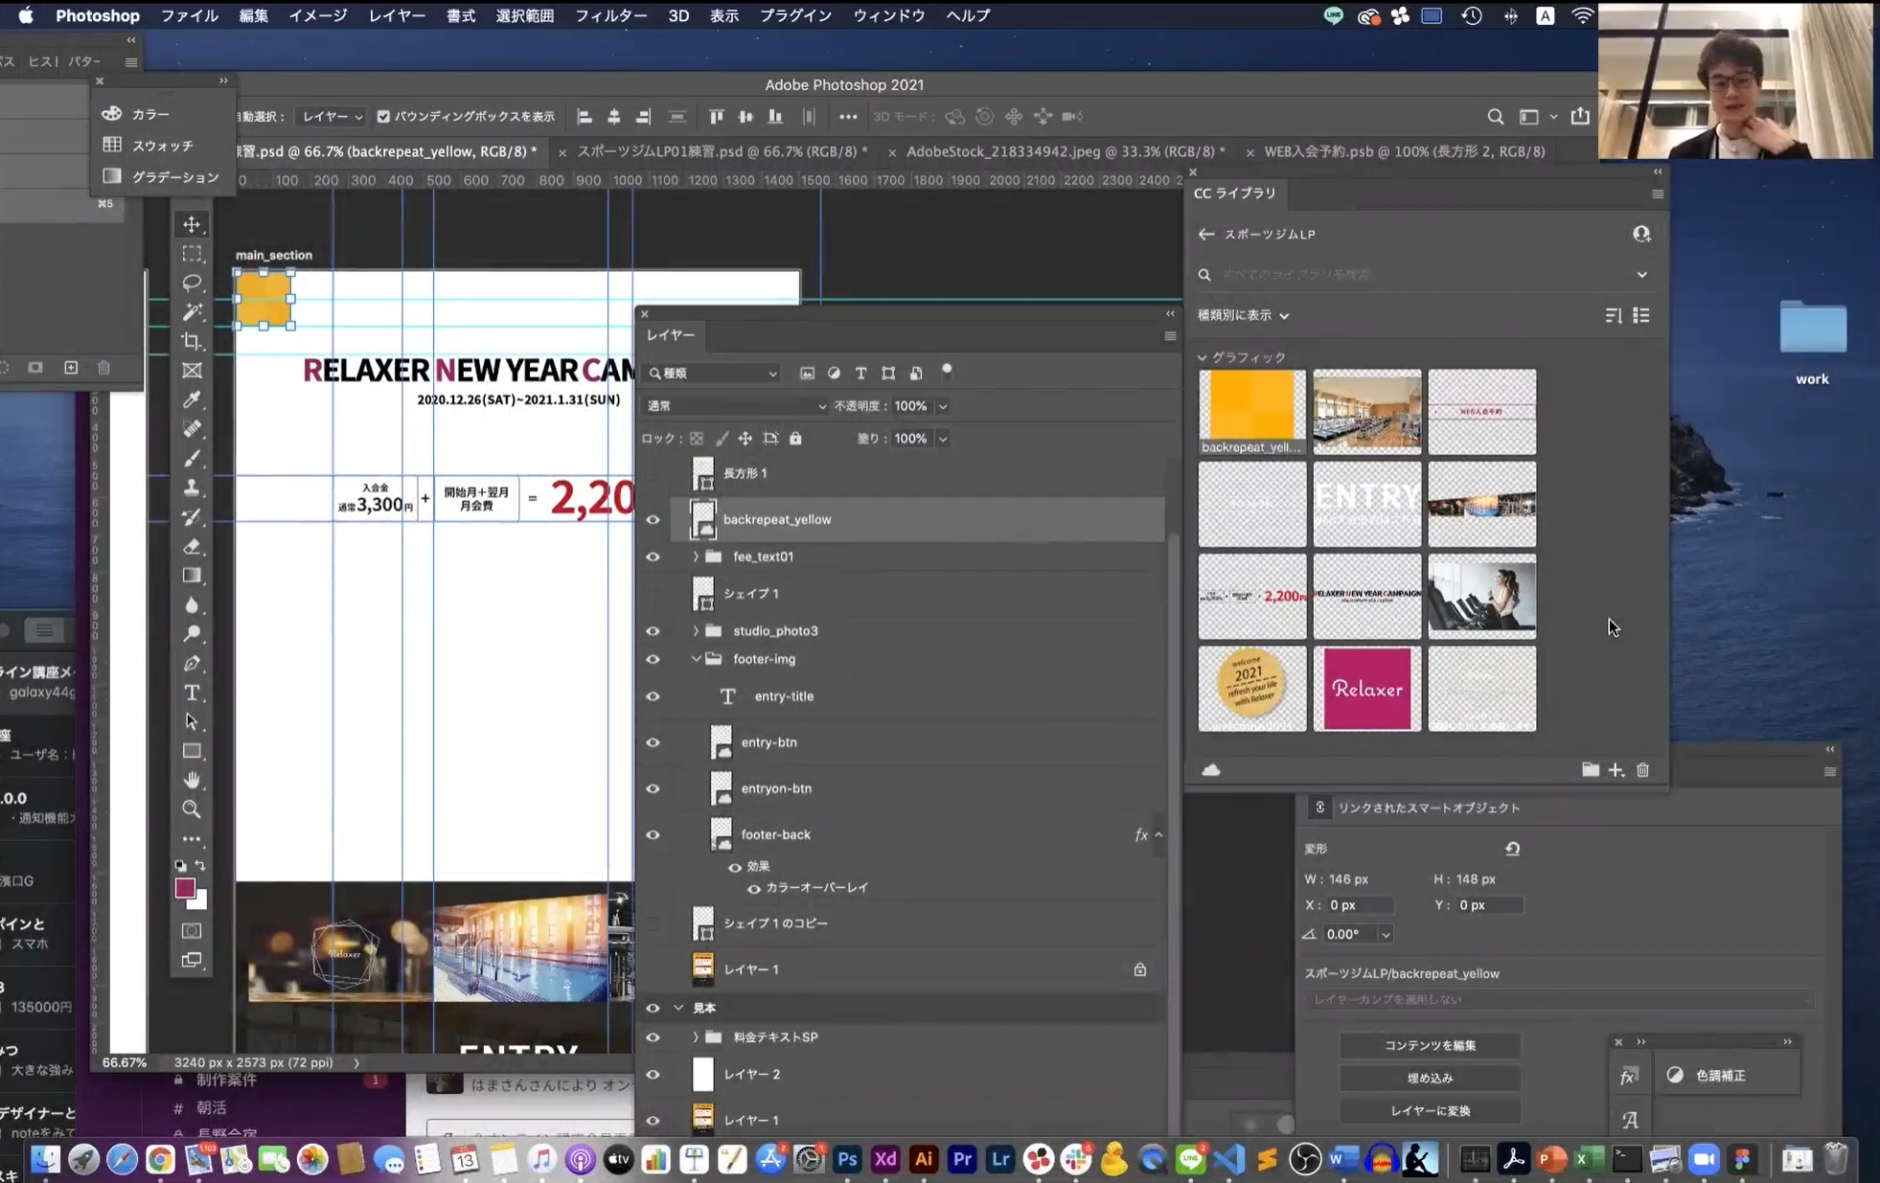Open the blend mode dropdown

point(735,406)
